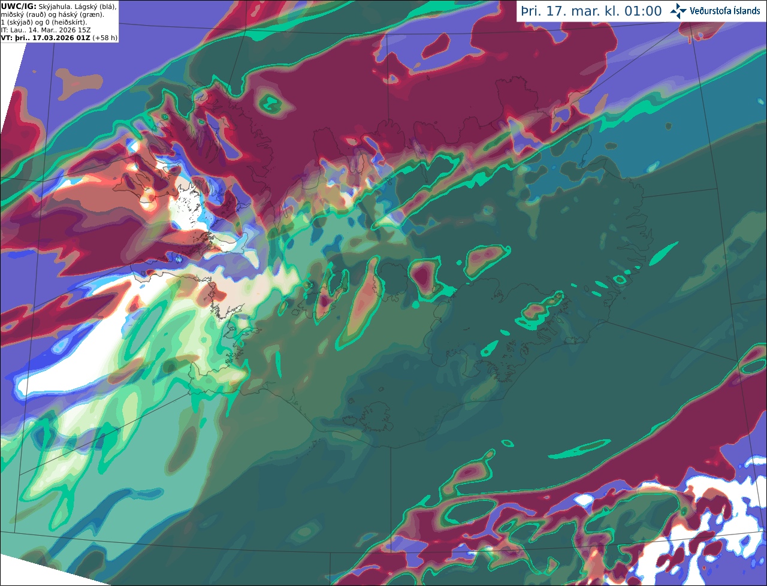Image resolution: width=767 pixels, height=586 pixels.
Task: Click the 'UWC/IG:' legend heading
Action: 19,6
